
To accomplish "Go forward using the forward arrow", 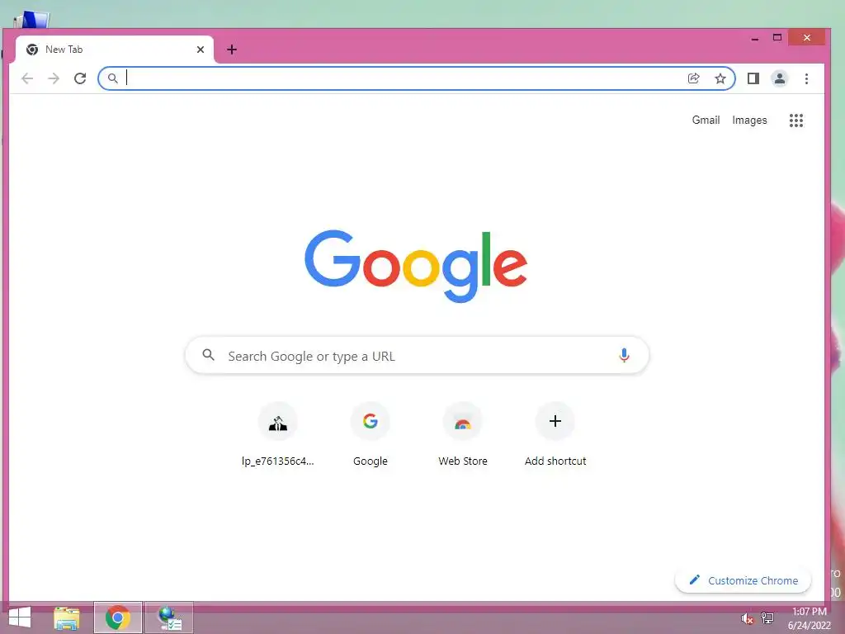I will click(x=54, y=78).
